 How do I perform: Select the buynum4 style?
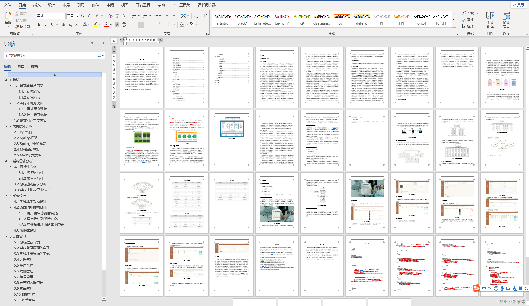(x=282, y=20)
